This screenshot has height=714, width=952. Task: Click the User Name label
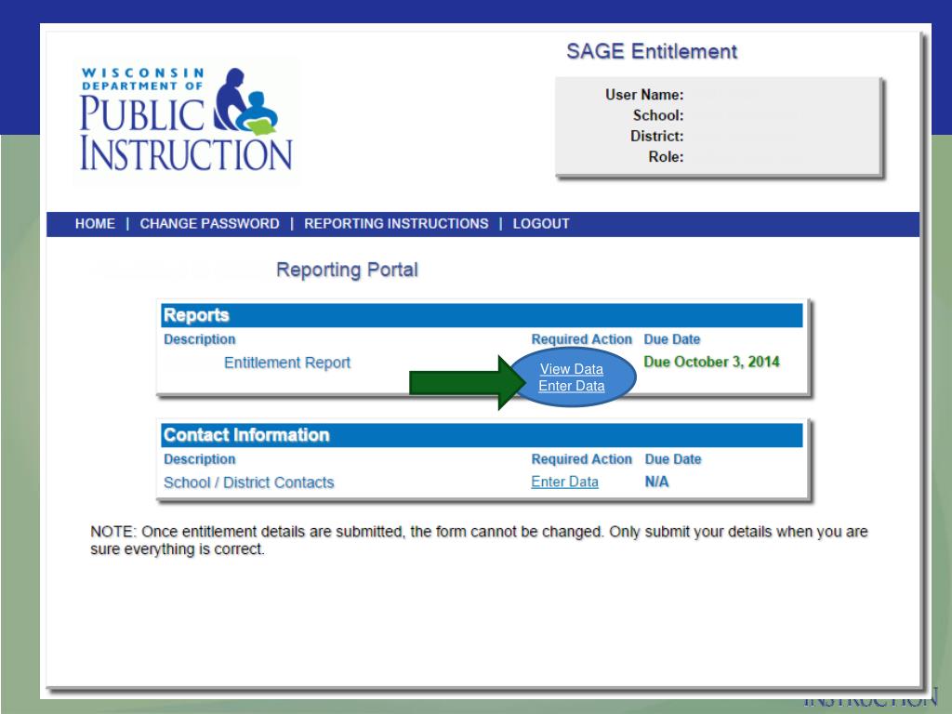644,95
